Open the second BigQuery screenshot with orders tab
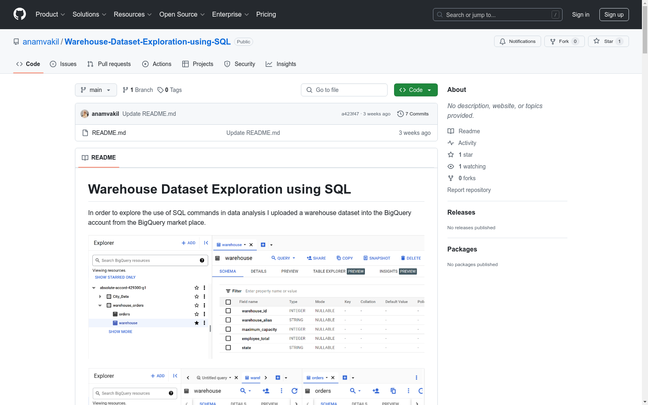The height and width of the screenshot is (405, 648). tap(256, 387)
